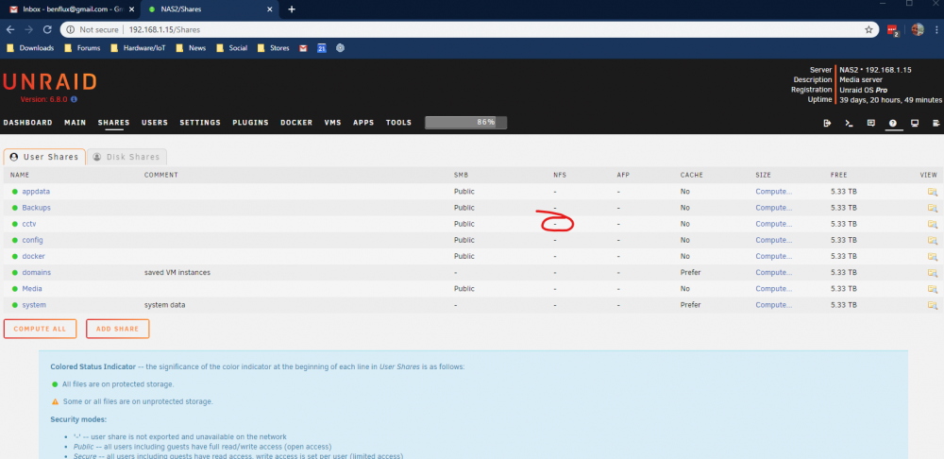Image resolution: width=944 pixels, height=459 pixels.
Task: Browse the domains share via view icon
Action: coord(932,273)
